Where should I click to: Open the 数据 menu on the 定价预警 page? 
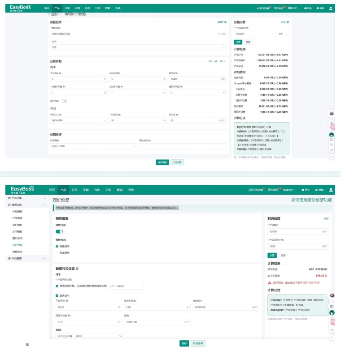coord(120,190)
